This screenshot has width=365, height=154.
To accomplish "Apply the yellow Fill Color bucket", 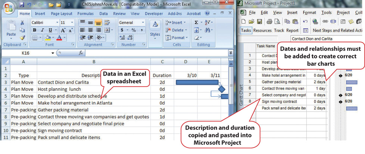I will tap(48, 37).
